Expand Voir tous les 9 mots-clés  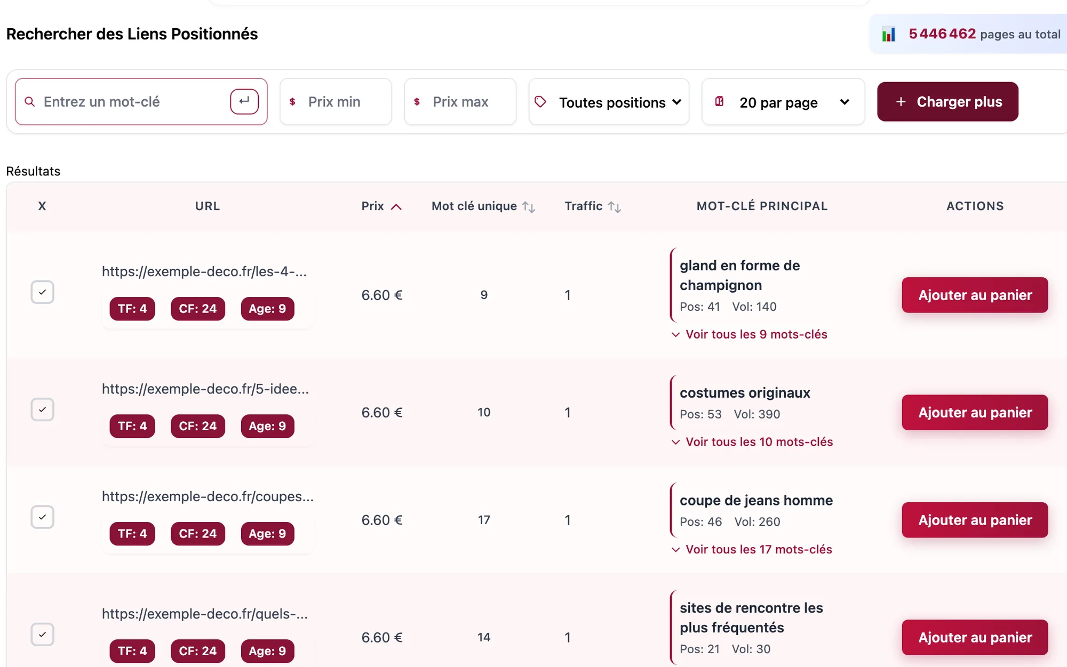coord(750,334)
